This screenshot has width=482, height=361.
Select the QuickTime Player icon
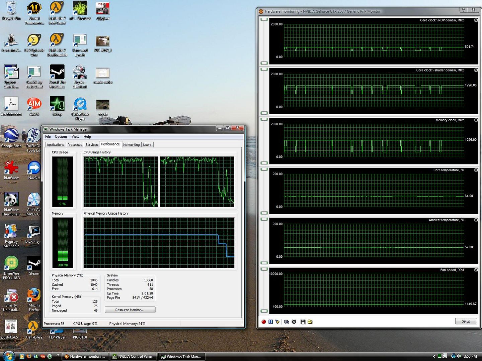coord(80,109)
